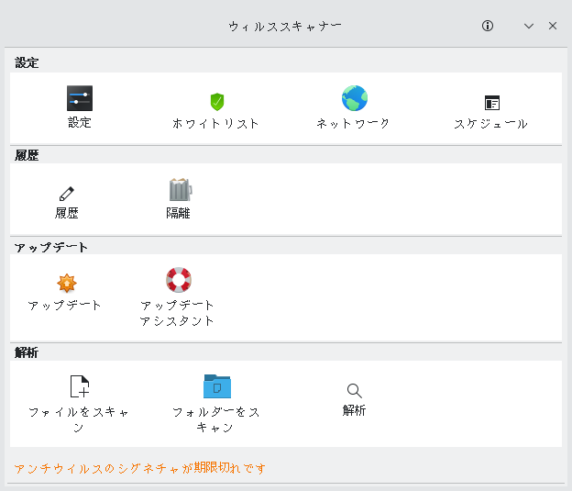Open the 設定 sliders icon
The height and width of the screenshot is (491, 572).
[x=80, y=98]
